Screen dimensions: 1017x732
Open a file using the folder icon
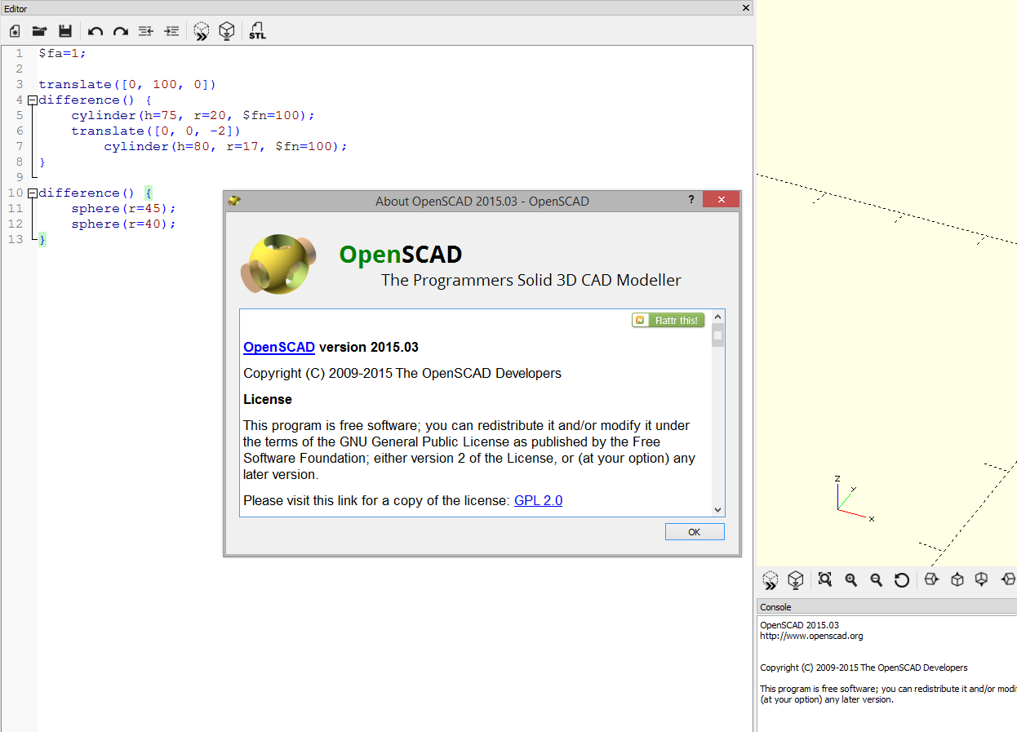[39, 31]
